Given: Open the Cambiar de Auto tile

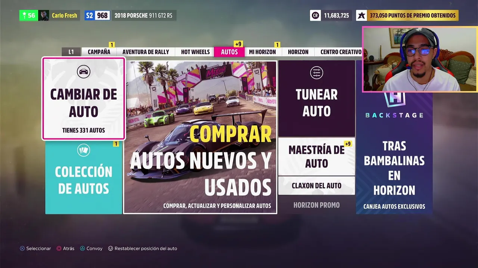Looking at the screenshot, I should [x=84, y=99].
